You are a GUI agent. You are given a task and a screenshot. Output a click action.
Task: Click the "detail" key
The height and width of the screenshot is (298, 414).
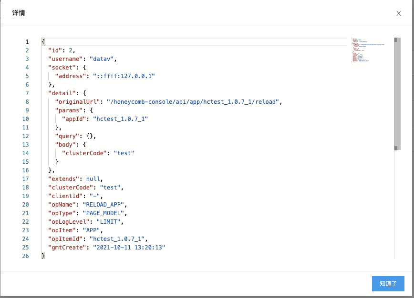tap(62, 93)
